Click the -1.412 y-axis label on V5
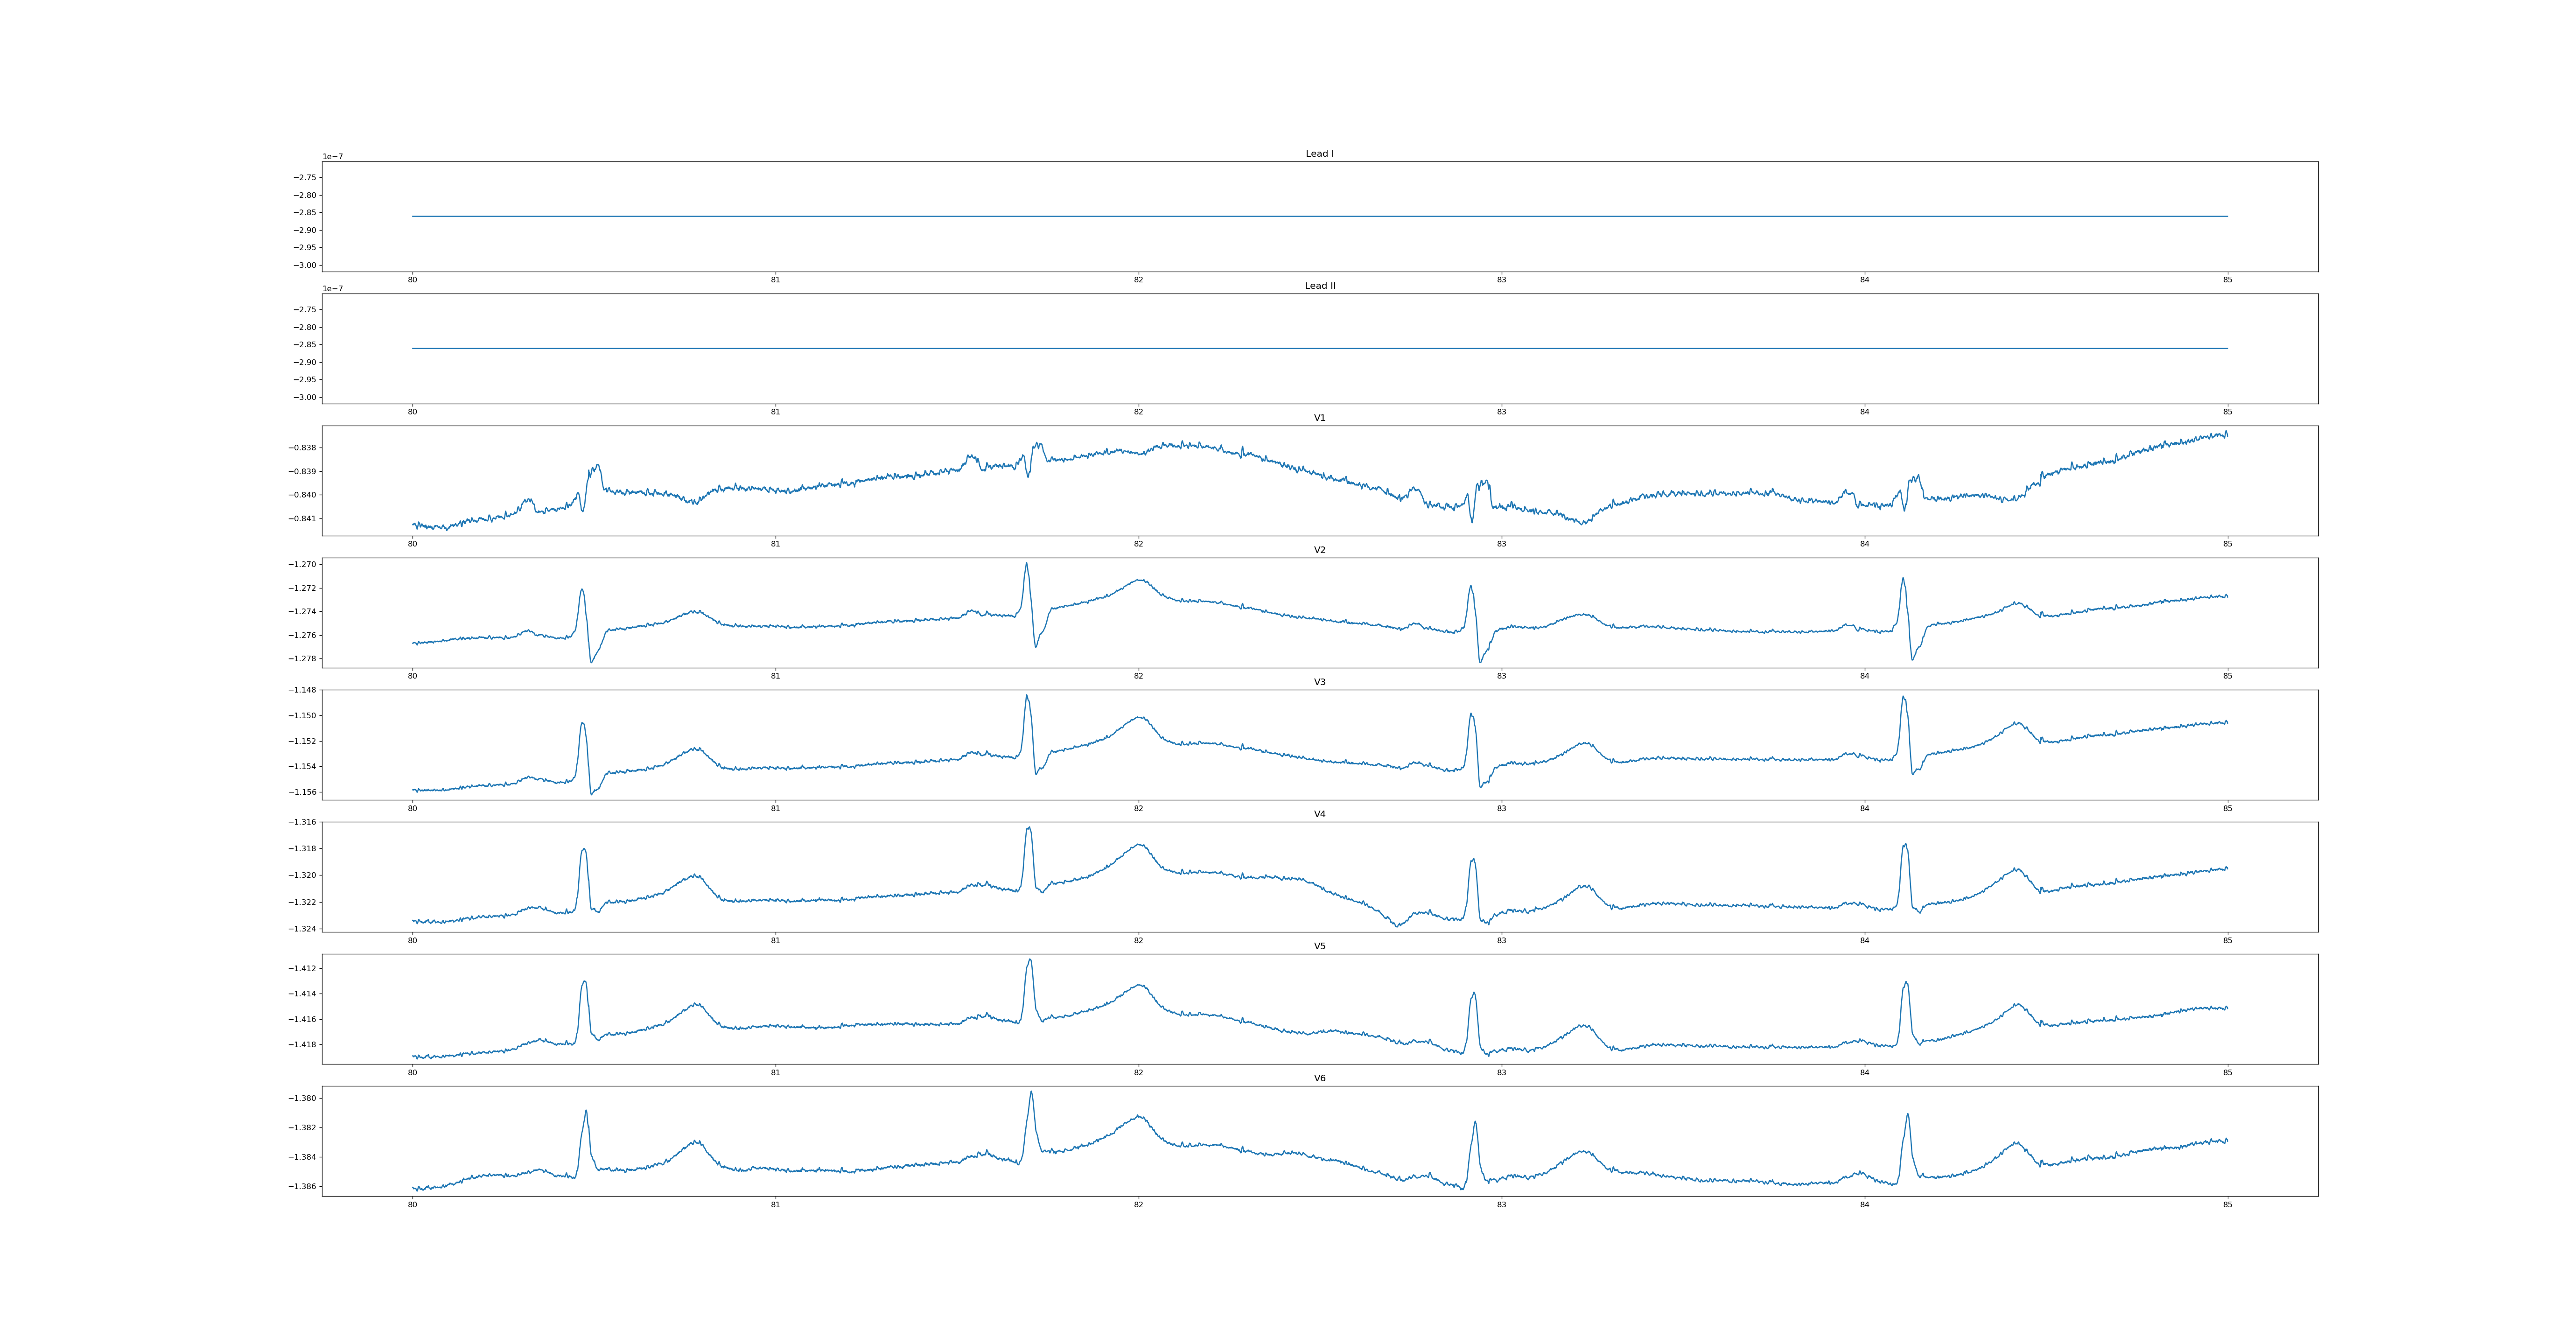Screen dimensions: 2576x1344 [303, 968]
